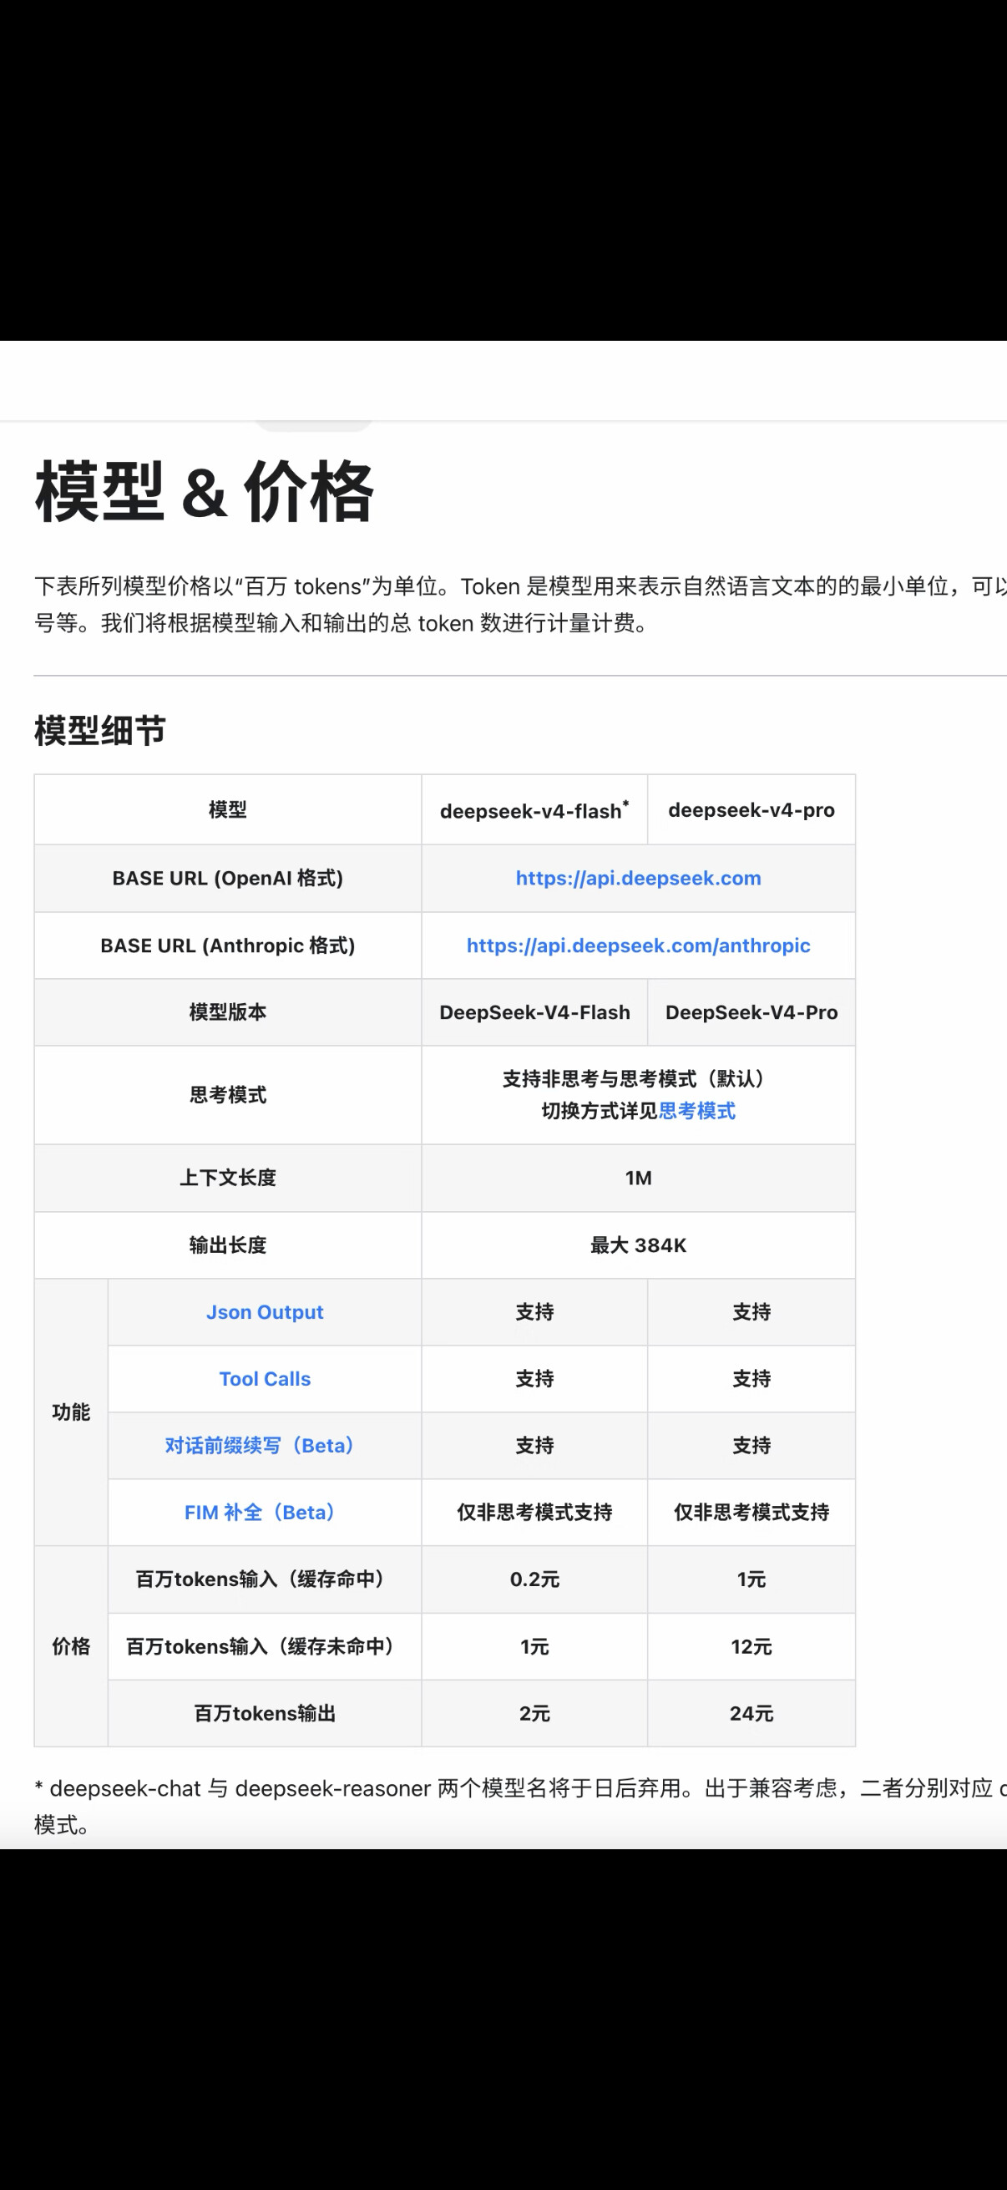Click the 模型 & 价格 page title
This screenshot has width=1007, height=2190.
204,491
